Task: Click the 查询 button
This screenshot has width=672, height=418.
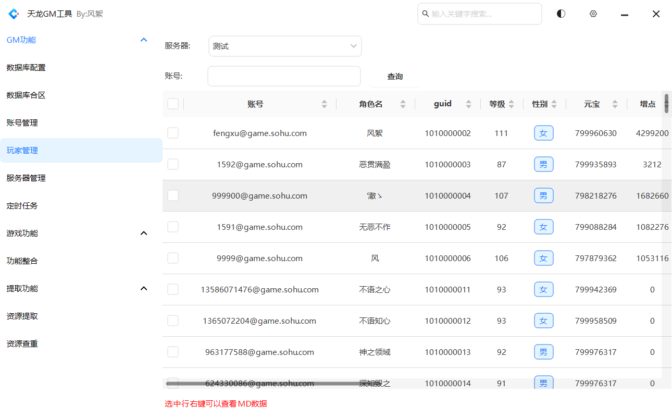Action: 395,77
